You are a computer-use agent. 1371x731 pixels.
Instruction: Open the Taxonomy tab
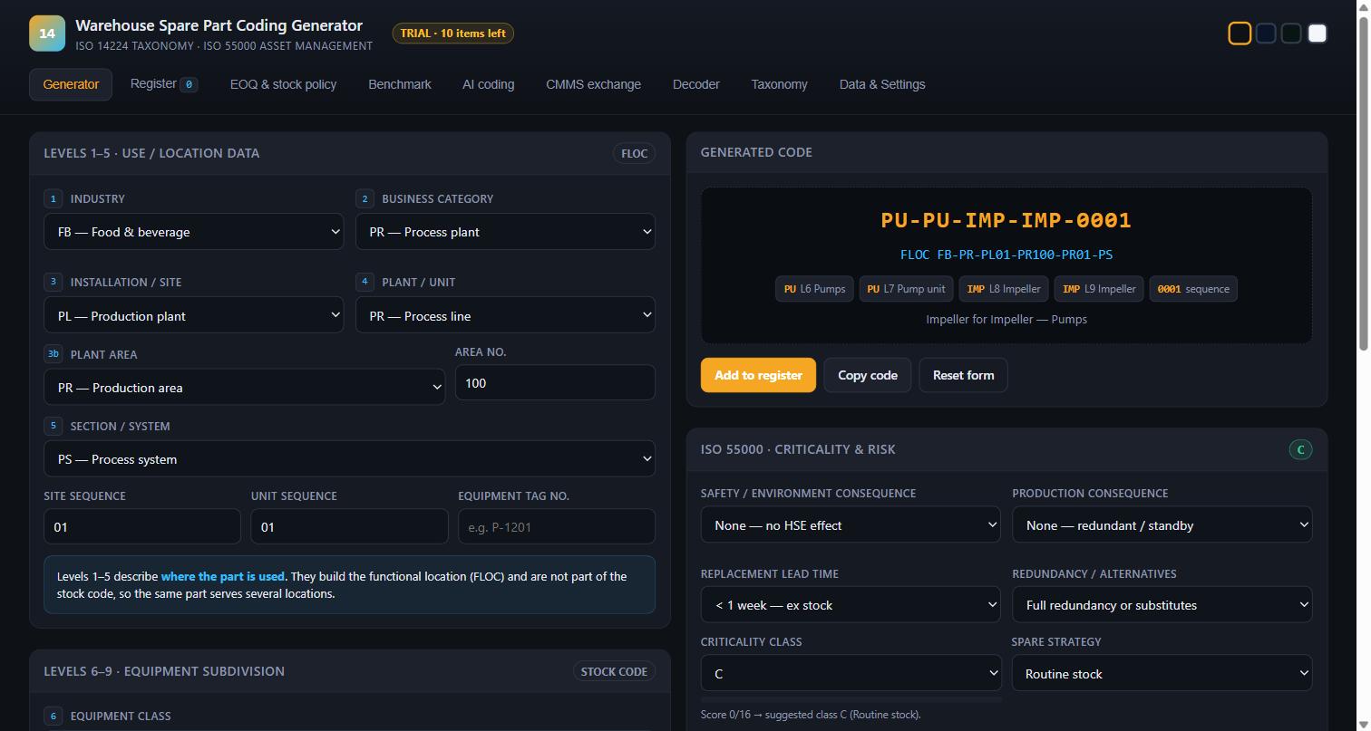[779, 84]
